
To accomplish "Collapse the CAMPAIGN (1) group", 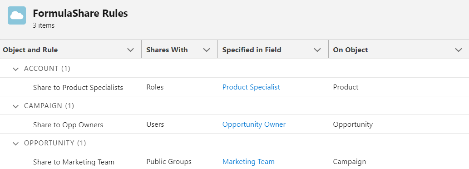I will pos(15,106).
